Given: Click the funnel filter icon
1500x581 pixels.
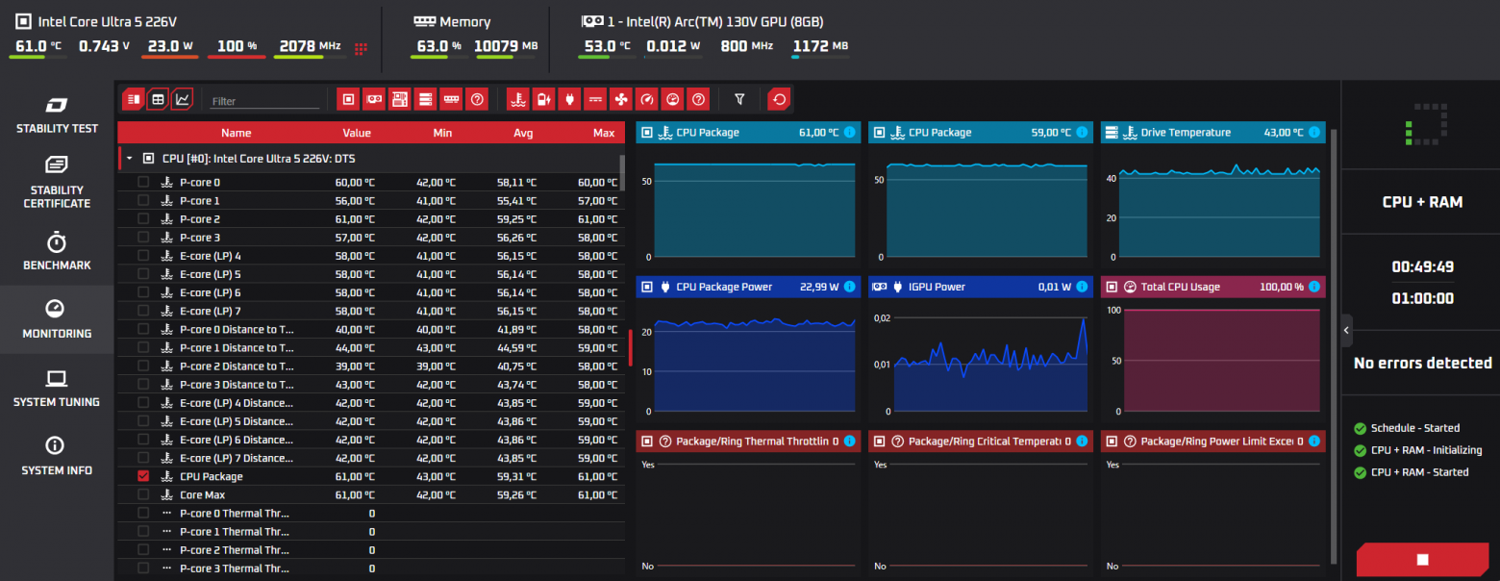Looking at the screenshot, I should point(739,98).
